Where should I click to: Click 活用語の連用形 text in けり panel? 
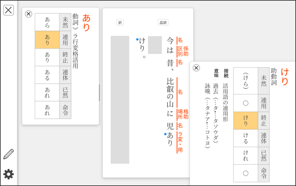tap(226, 102)
